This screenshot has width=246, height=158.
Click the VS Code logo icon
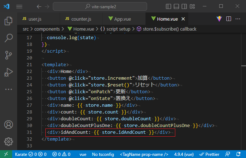pyautogui.click(x=6, y=6)
